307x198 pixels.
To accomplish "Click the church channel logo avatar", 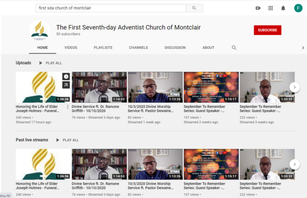I will (x=40, y=30).
